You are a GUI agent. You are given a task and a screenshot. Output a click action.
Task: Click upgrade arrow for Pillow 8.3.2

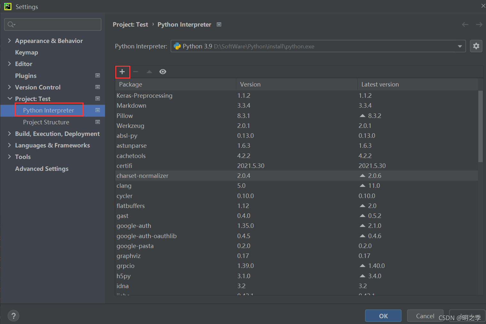(362, 116)
